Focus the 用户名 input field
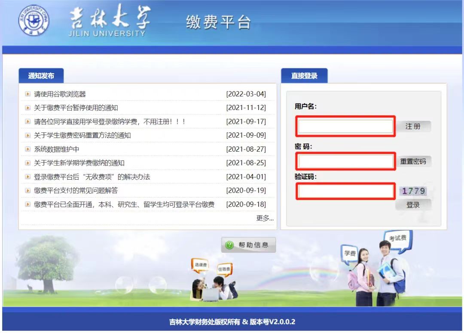 pos(345,126)
